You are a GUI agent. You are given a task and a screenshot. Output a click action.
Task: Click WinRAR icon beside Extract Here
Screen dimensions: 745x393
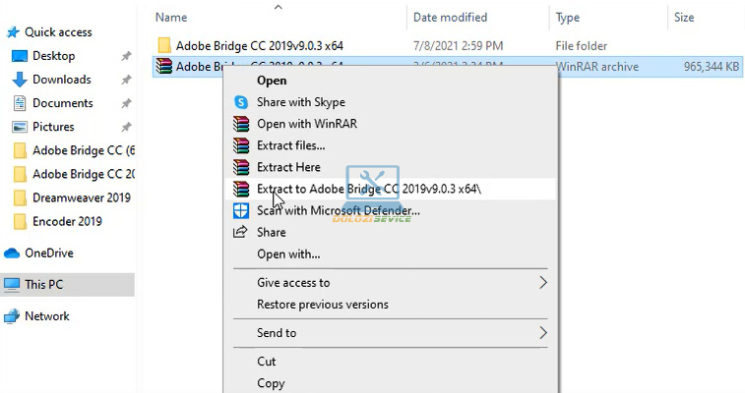[x=241, y=167]
